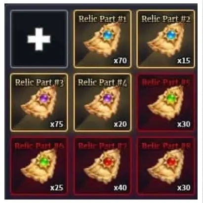The image size is (203, 203).
Task: Click the x75 quantity on Relic Part #3
Action: coord(57,124)
